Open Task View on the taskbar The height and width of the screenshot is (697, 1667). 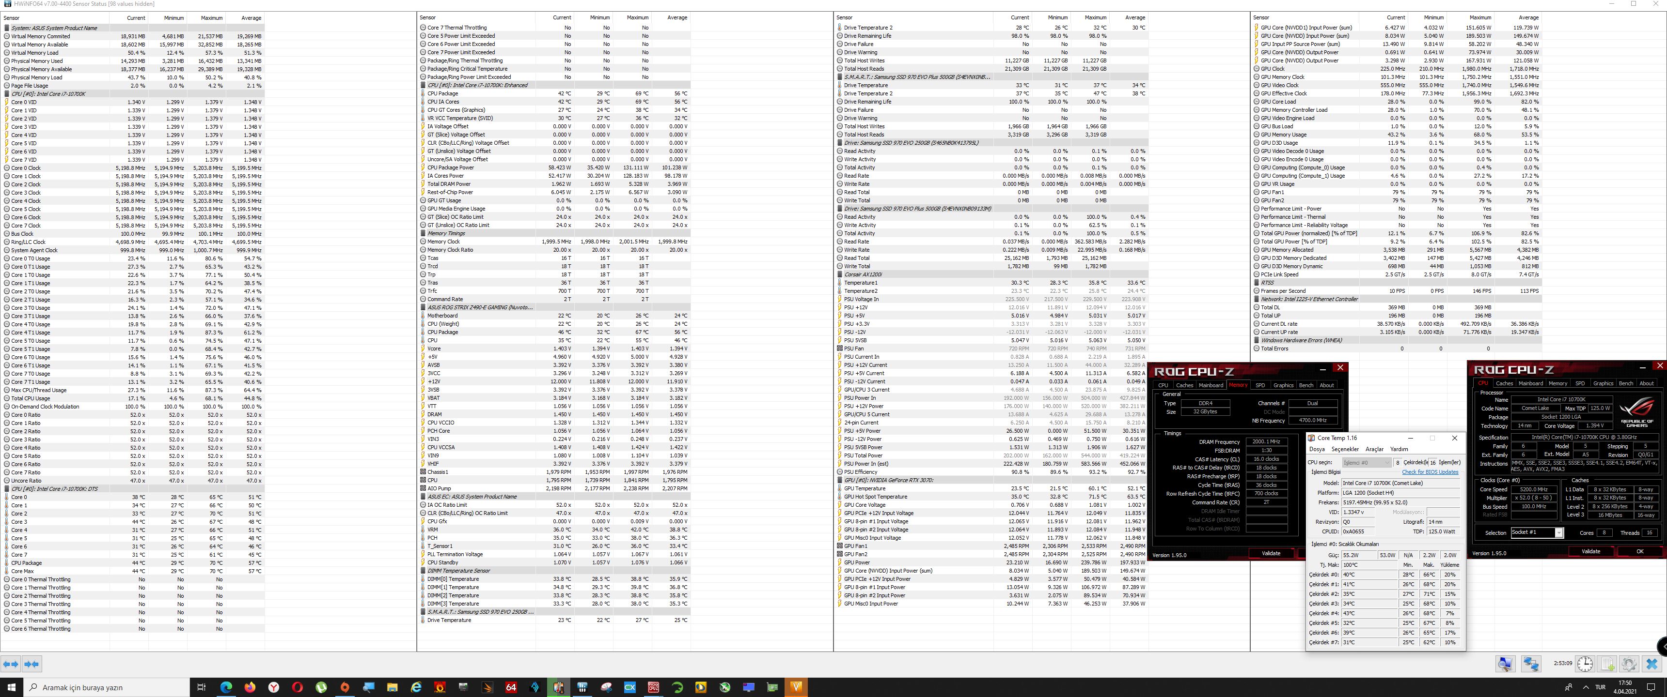(x=201, y=687)
